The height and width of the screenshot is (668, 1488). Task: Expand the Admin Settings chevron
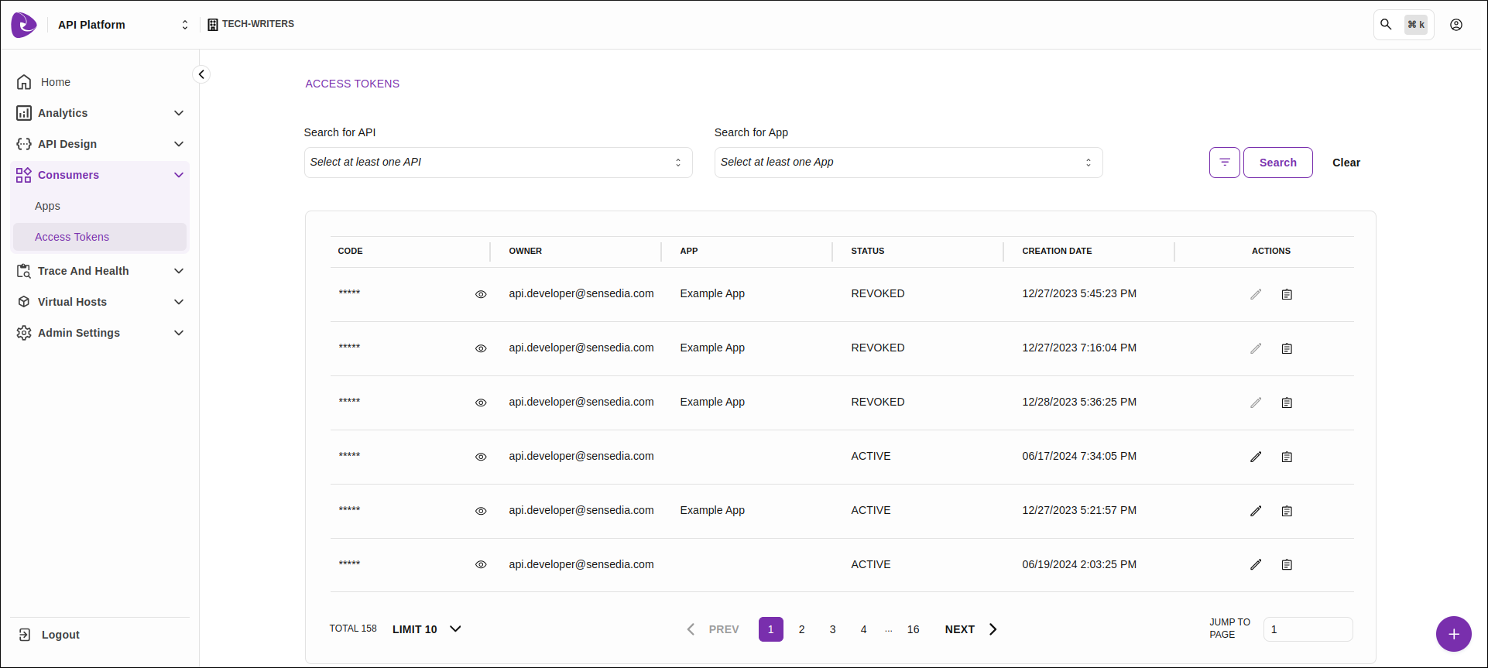pos(179,333)
